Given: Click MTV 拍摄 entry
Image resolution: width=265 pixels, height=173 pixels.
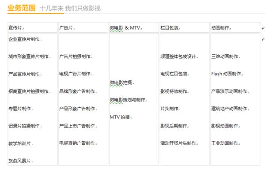Looking at the screenshot, I should (x=120, y=117).
